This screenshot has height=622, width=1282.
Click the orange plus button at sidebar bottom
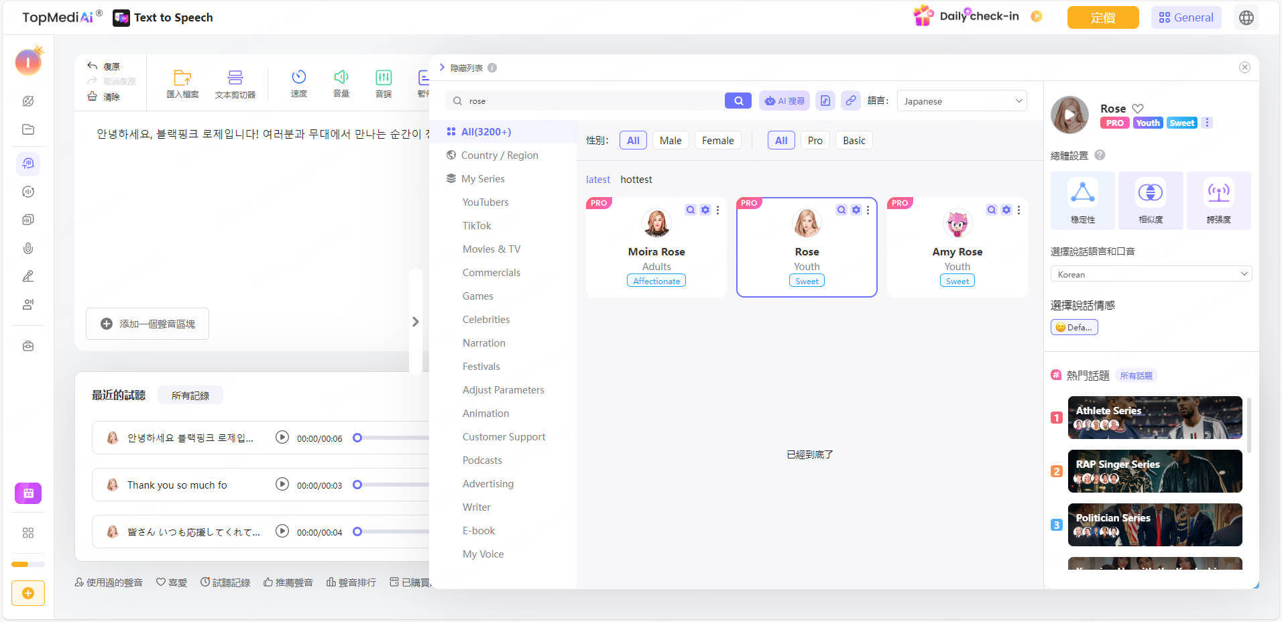28,593
